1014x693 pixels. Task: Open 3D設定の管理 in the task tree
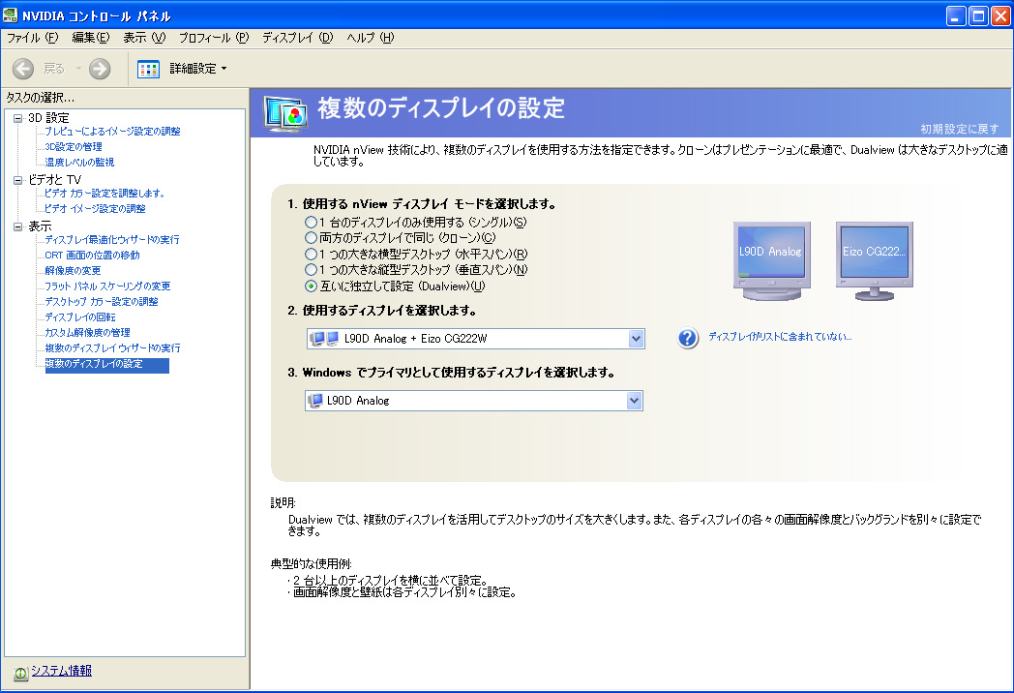click(x=74, y=147)
